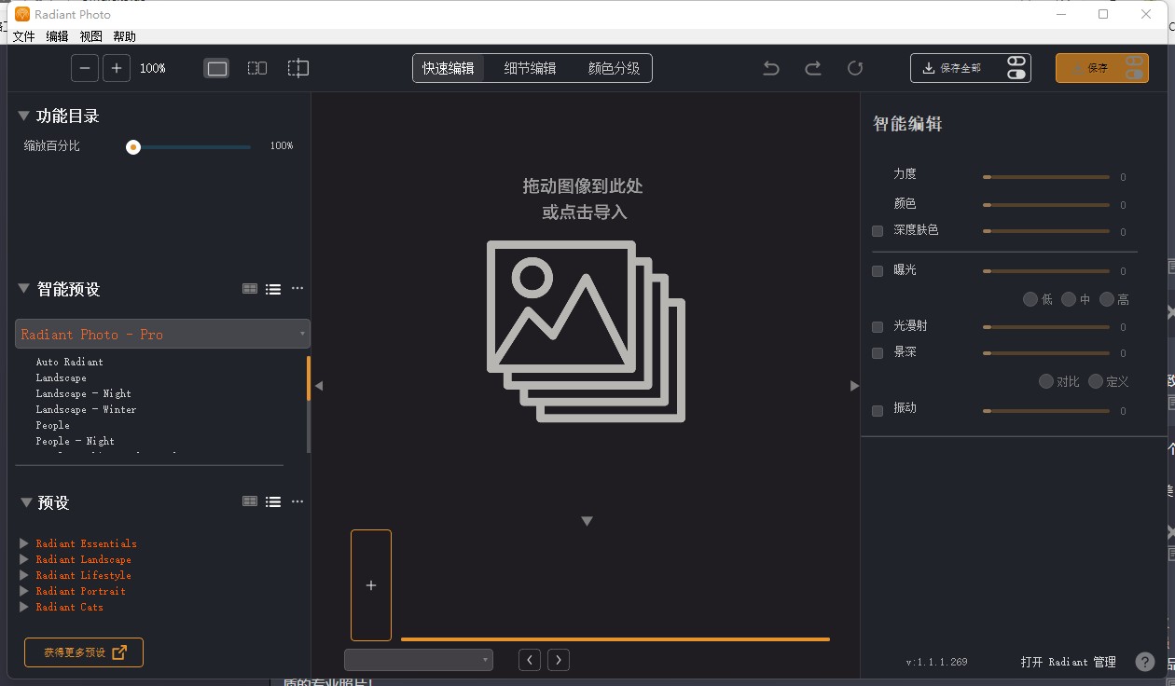Switch to 细节编辑 tab
Viewport: 1175px width, 686px height.
531,68
